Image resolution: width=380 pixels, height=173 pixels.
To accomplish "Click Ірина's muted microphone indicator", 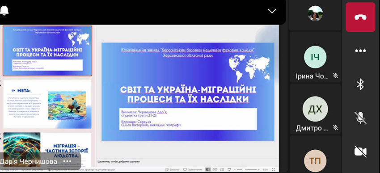I will [x=336, y=76].
